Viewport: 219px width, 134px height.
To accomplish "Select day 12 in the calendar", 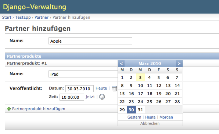I will 159,86.
